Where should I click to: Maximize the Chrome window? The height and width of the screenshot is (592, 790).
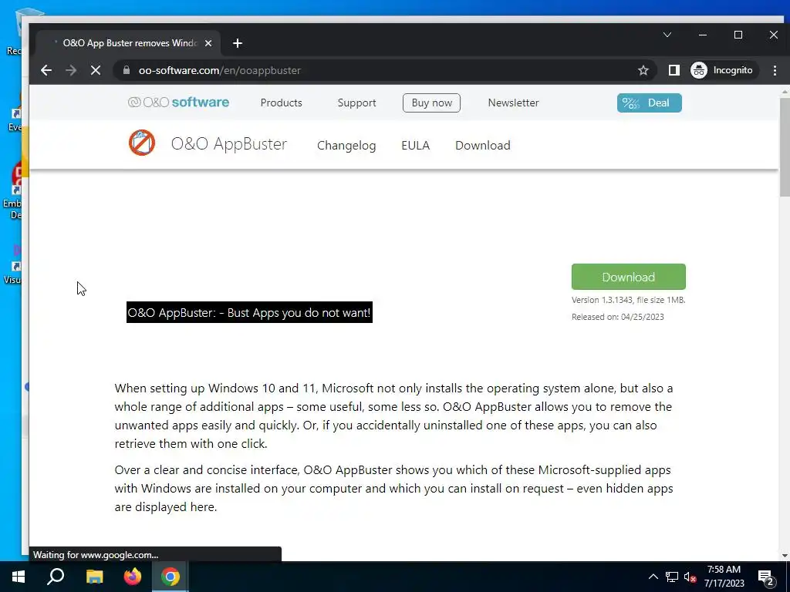pos(738,35)
